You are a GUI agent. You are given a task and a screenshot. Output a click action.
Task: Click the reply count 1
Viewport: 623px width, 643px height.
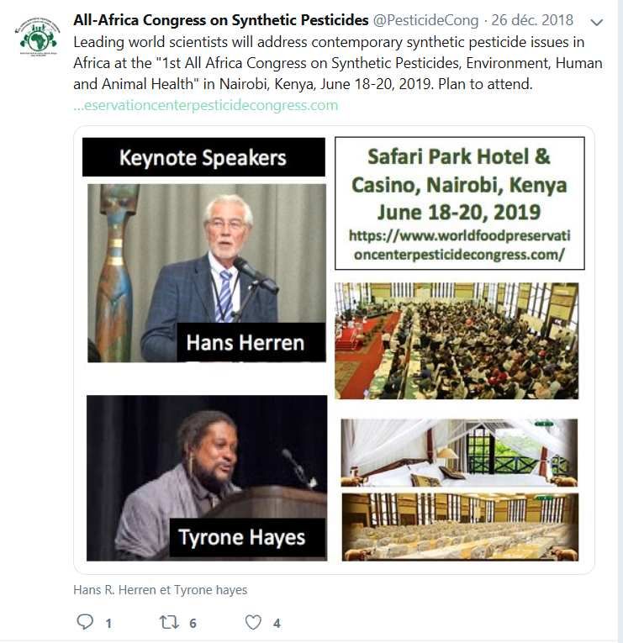(108, 624)
